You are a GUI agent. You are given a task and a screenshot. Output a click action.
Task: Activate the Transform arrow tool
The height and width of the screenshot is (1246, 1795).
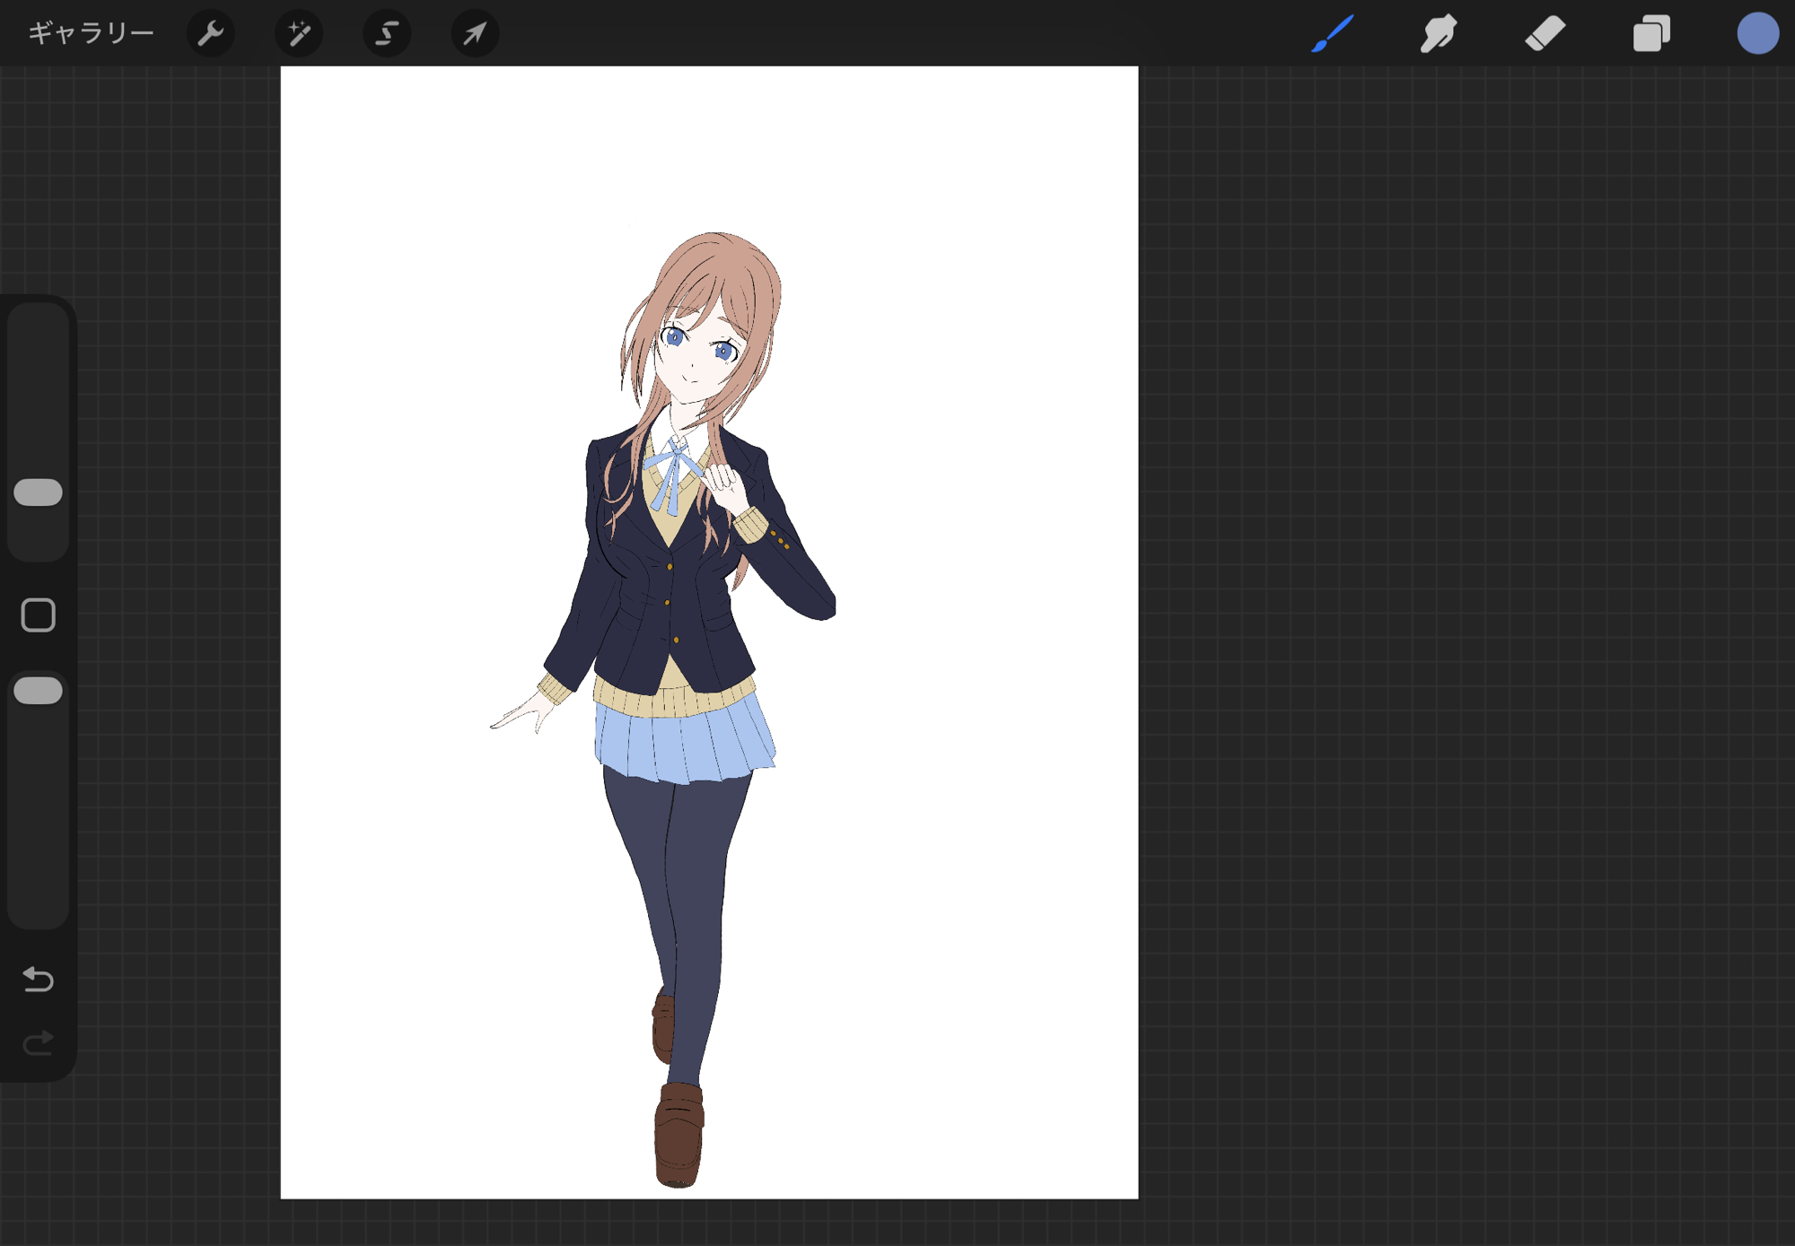point(474,34)
